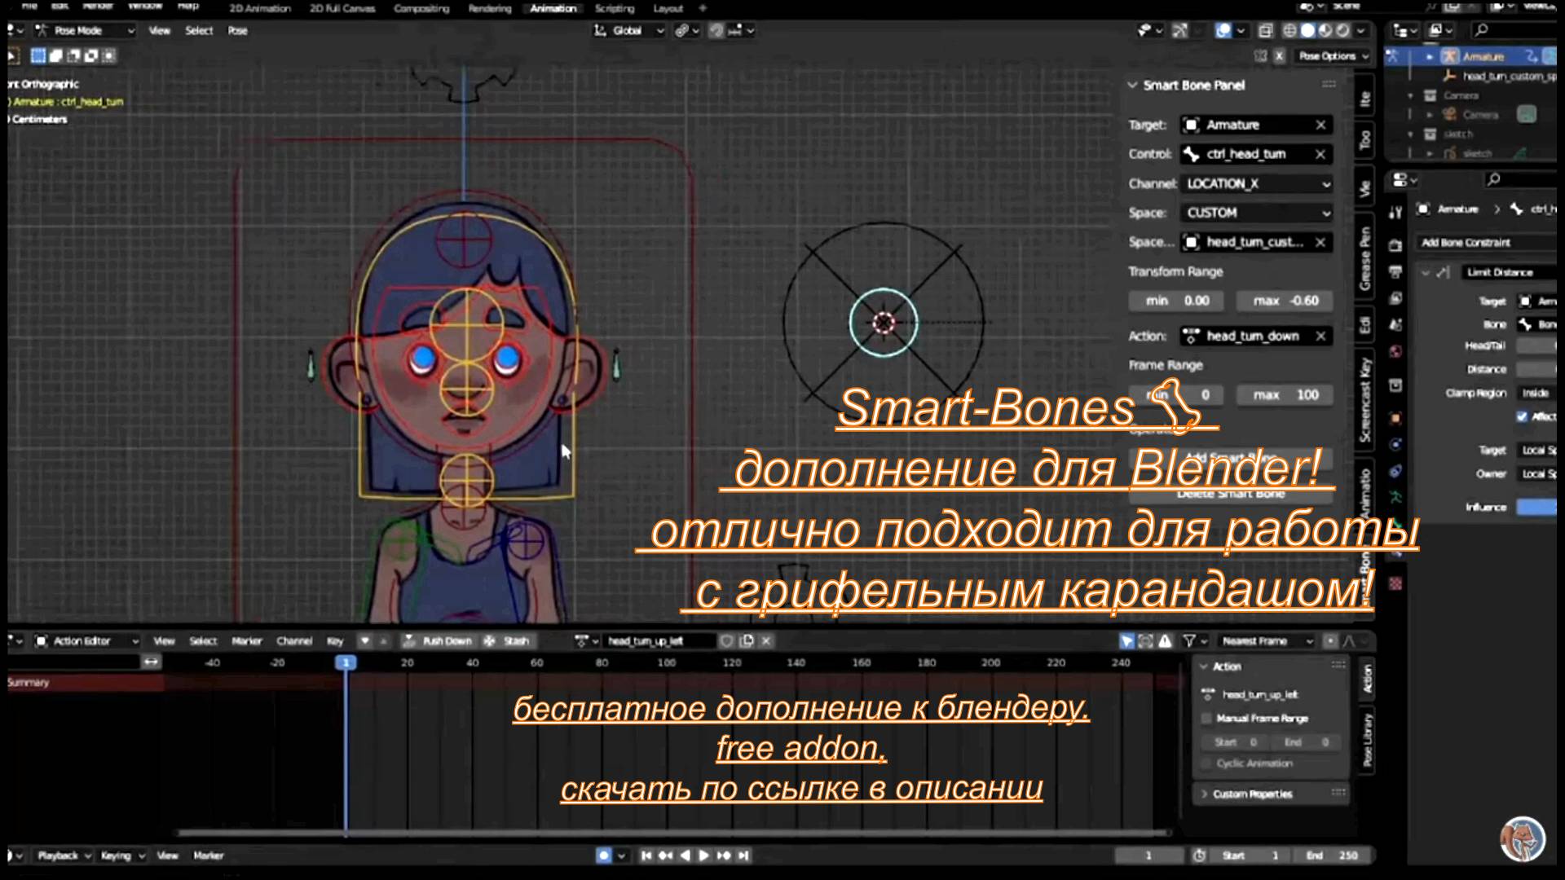Viewport: 1565px width, 880px height.
Task: Open the Grease Pen sidebar tab
Action: tap(1365, 258)
